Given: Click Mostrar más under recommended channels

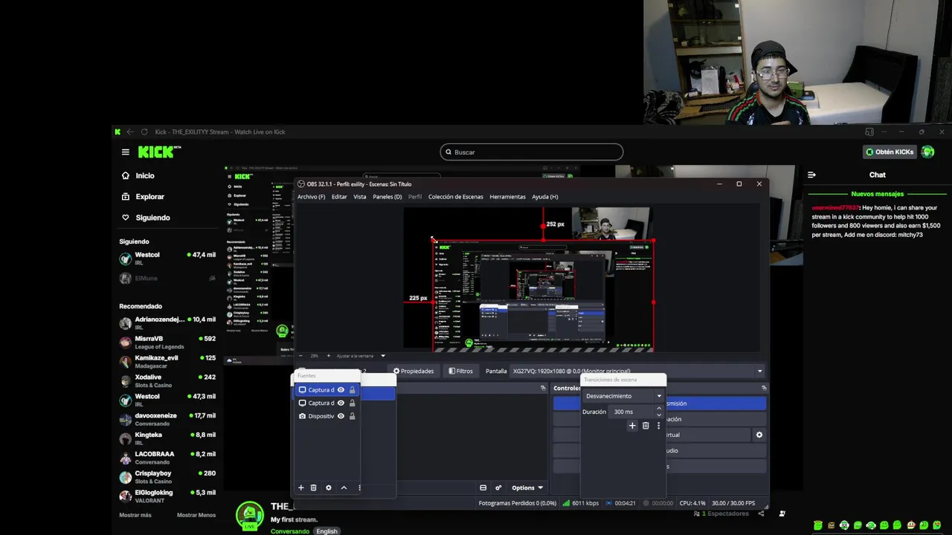Looking at the screenshot, I should point(135,515).
